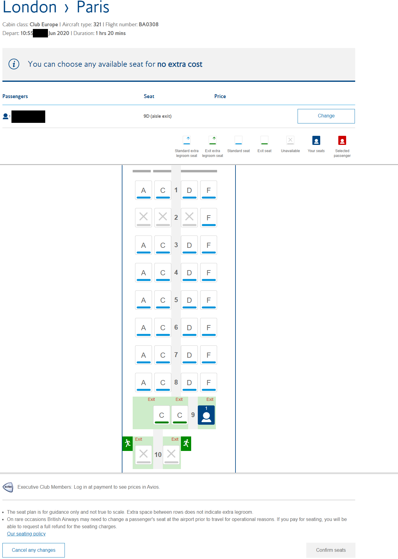Viewport: 398px width, 559px height.
Task: Click the passenger 1 person icon
Action: tap(5, 116)
